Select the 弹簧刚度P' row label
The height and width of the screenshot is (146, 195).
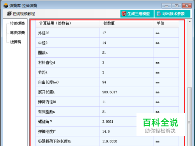(x=47, y=132)
